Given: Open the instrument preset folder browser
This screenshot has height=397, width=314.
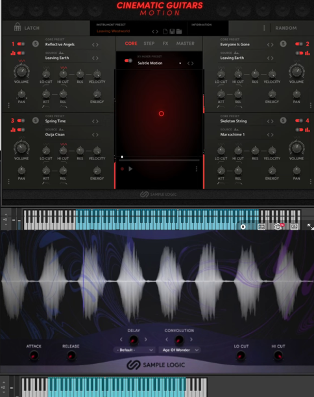Looking at the screenshot, I should coord(179,31).
